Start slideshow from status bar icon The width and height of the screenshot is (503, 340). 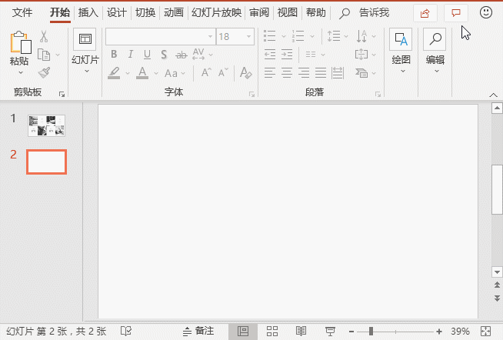pyautogui.click(x=330, y=331)
